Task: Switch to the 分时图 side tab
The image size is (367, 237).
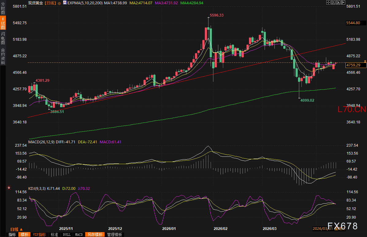Action: 3,8
